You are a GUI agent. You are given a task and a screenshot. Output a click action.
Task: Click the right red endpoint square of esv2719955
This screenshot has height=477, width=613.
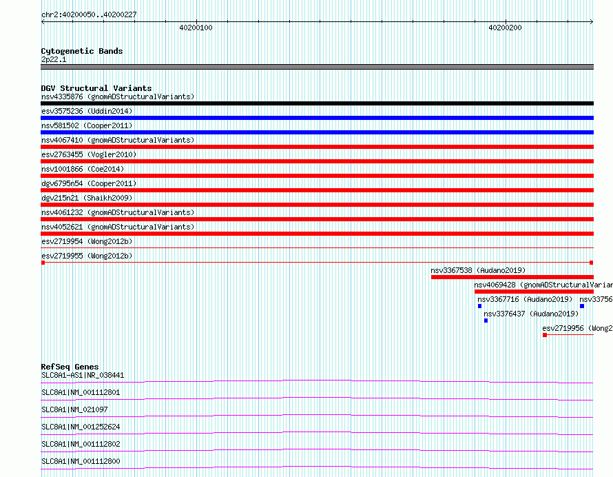(592, 263)
